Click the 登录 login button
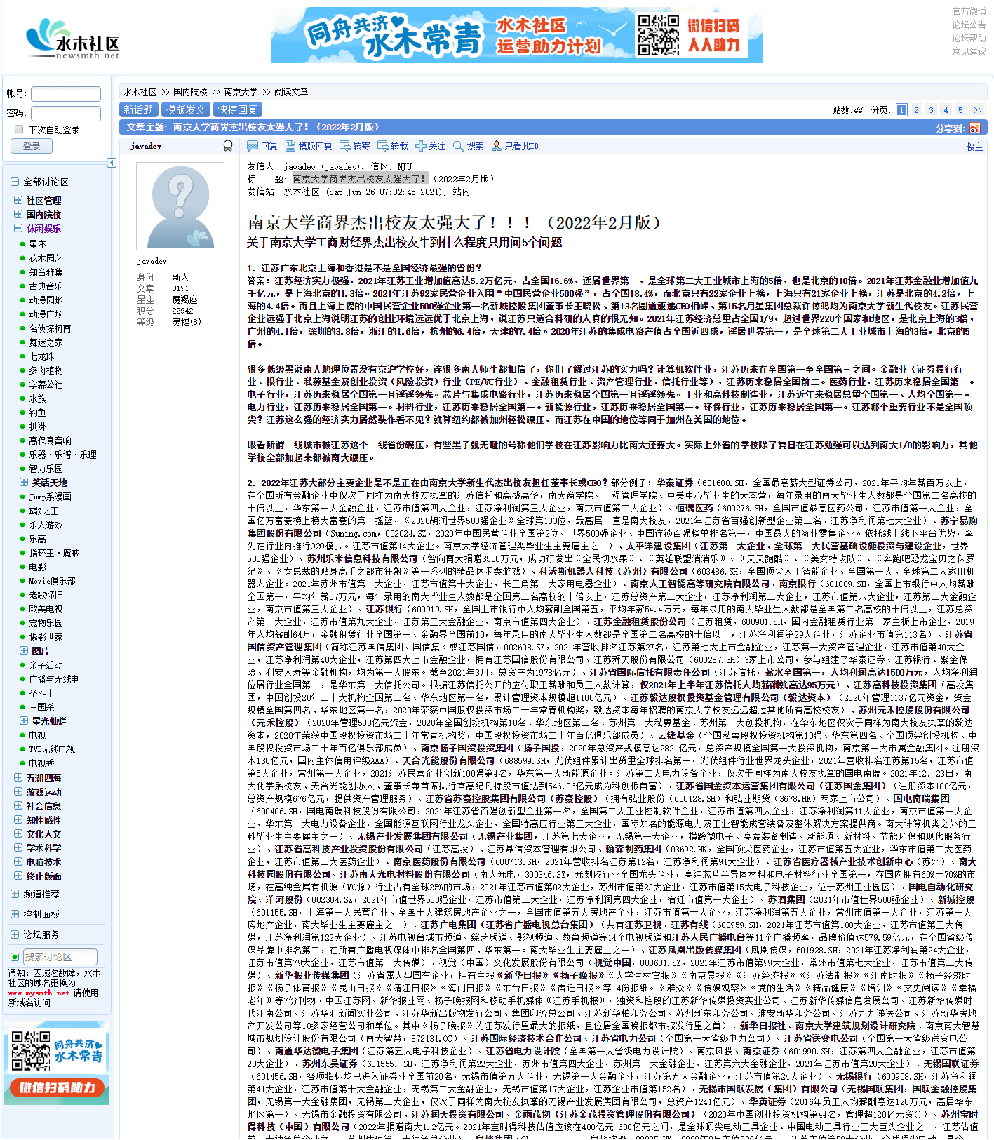994x1140 pixels. (32, 146)
